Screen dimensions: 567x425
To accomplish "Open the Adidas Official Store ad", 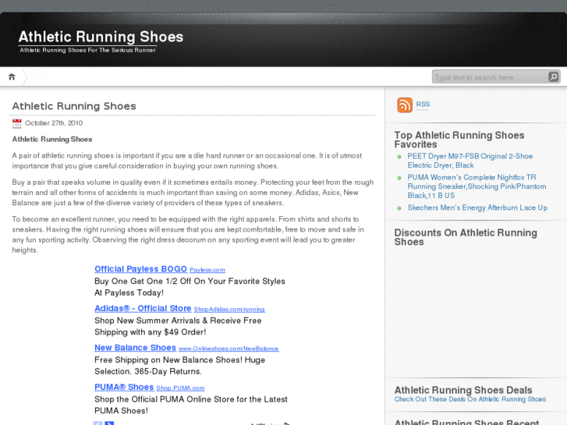I will (x=143, y=309).
